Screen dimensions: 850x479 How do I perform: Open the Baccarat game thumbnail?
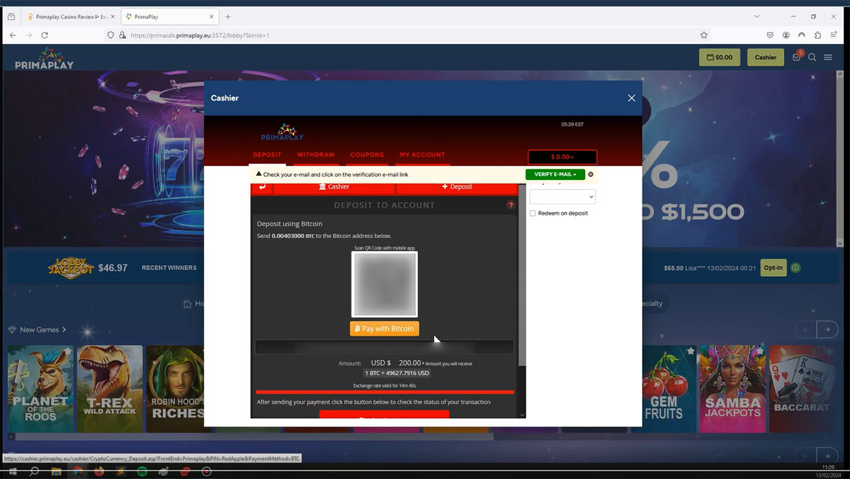(x=801, y=388)
